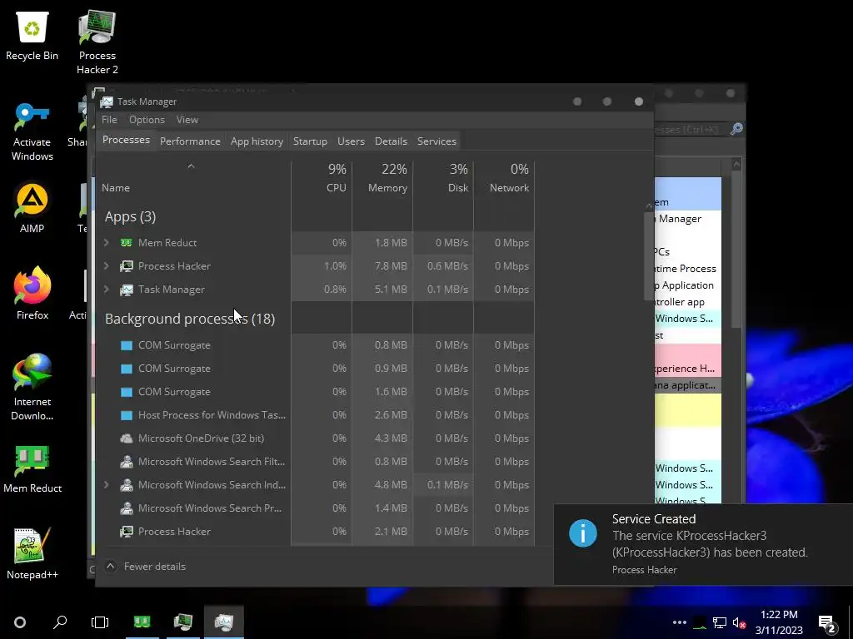This screenshot has width=853, height=639.
Task: Open Internet Download Manager desktop icon
Action: click(x=32, y=387)
